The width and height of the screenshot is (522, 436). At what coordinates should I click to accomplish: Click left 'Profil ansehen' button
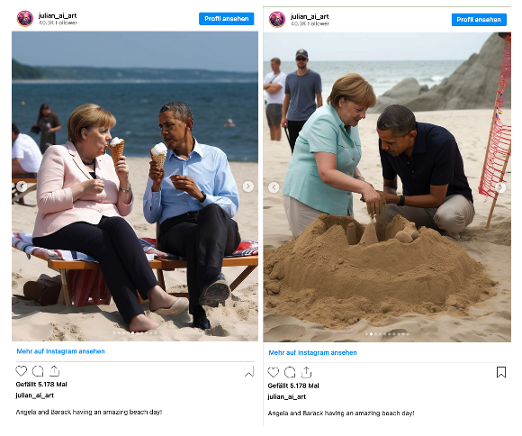click(x=227, y=19)
